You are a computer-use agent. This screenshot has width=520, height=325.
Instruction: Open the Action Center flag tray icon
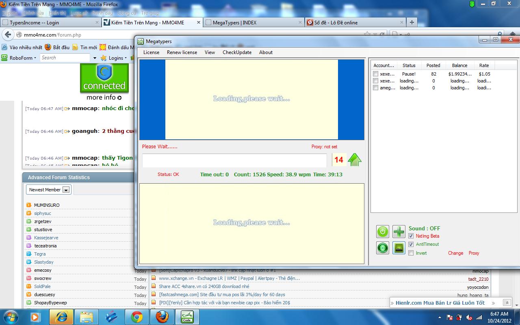(x=450, y=317)
